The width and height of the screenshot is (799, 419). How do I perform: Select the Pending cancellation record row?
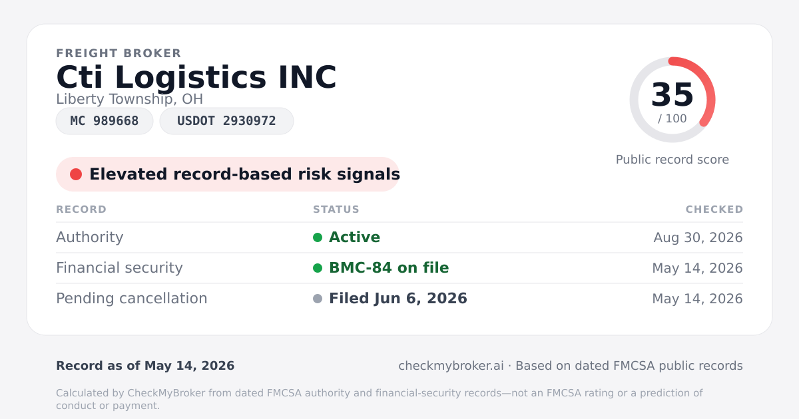[x=400, y=299]
